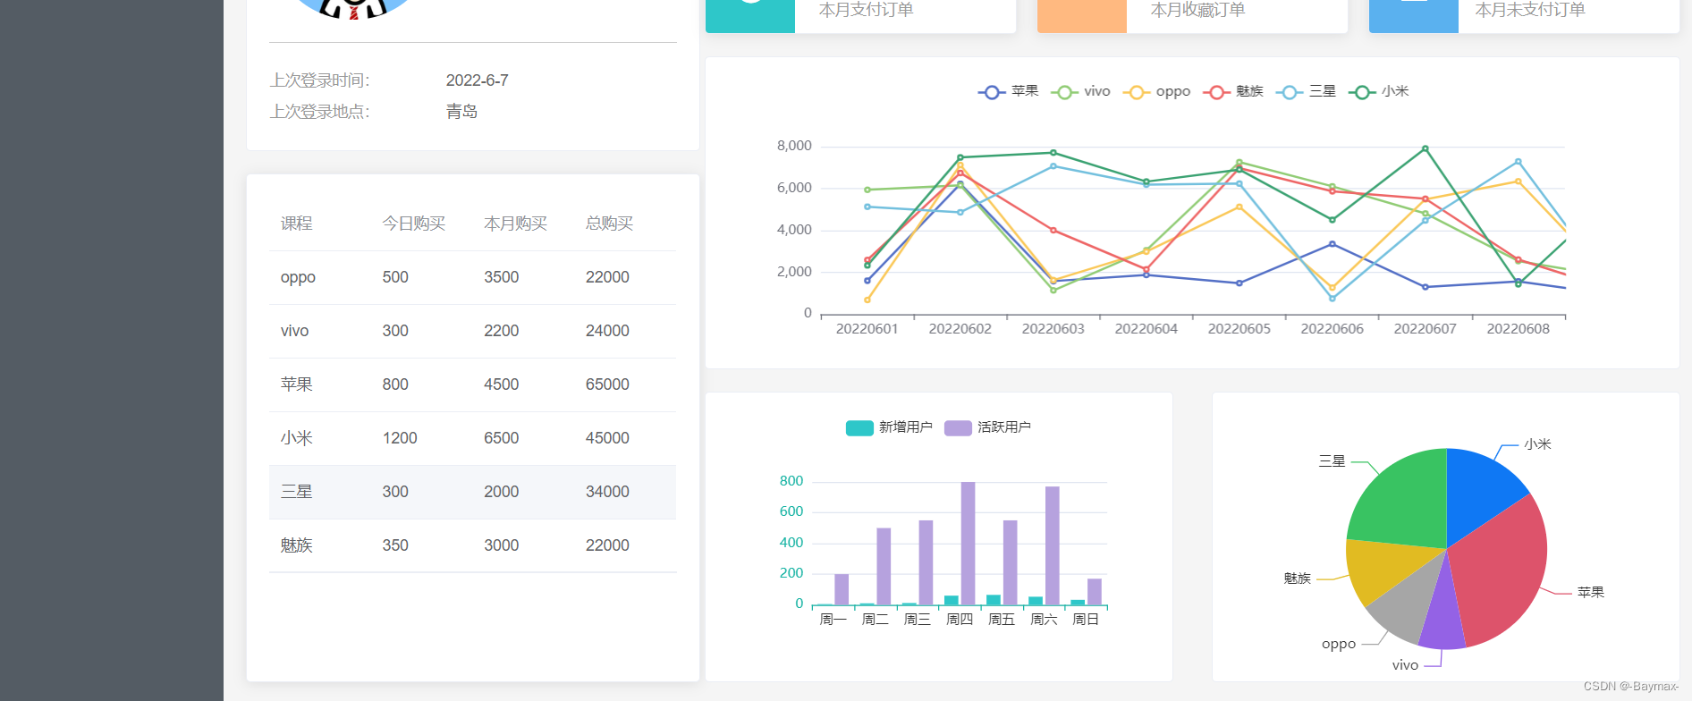The height and width of the screenshot is (701, 1692).
Task: Click the teal icon of 本月支付订单 card
Action: pyautogui.click(x=750, y=16)
